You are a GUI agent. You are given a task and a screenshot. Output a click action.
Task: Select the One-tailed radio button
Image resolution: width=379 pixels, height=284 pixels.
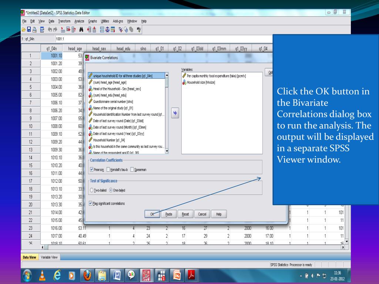(x=111, y=190)
